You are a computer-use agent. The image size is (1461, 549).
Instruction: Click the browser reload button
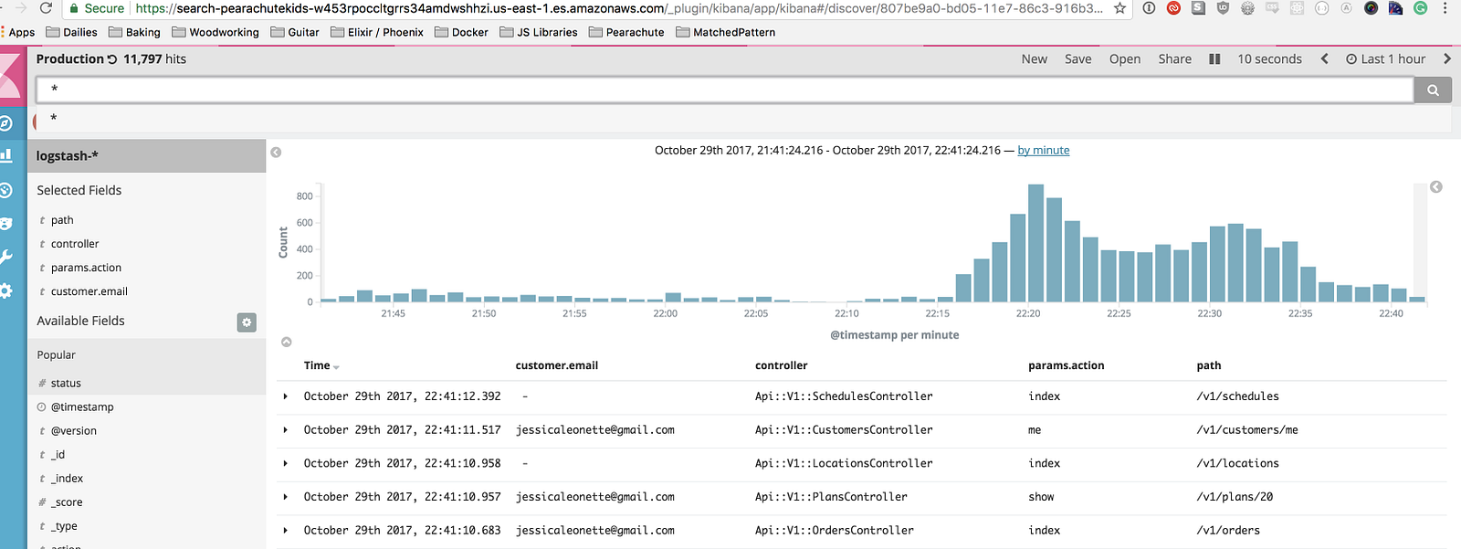point(46,8)
